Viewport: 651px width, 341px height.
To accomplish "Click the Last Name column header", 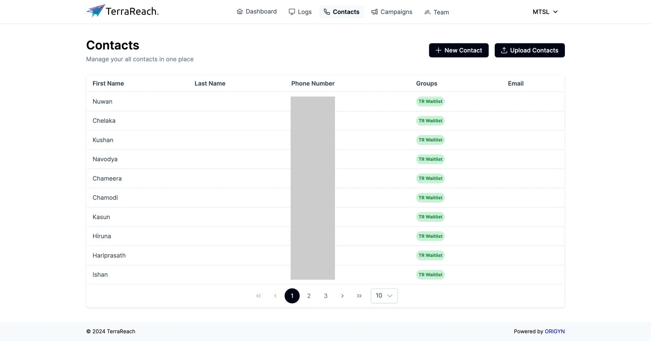I will [210, 83].
